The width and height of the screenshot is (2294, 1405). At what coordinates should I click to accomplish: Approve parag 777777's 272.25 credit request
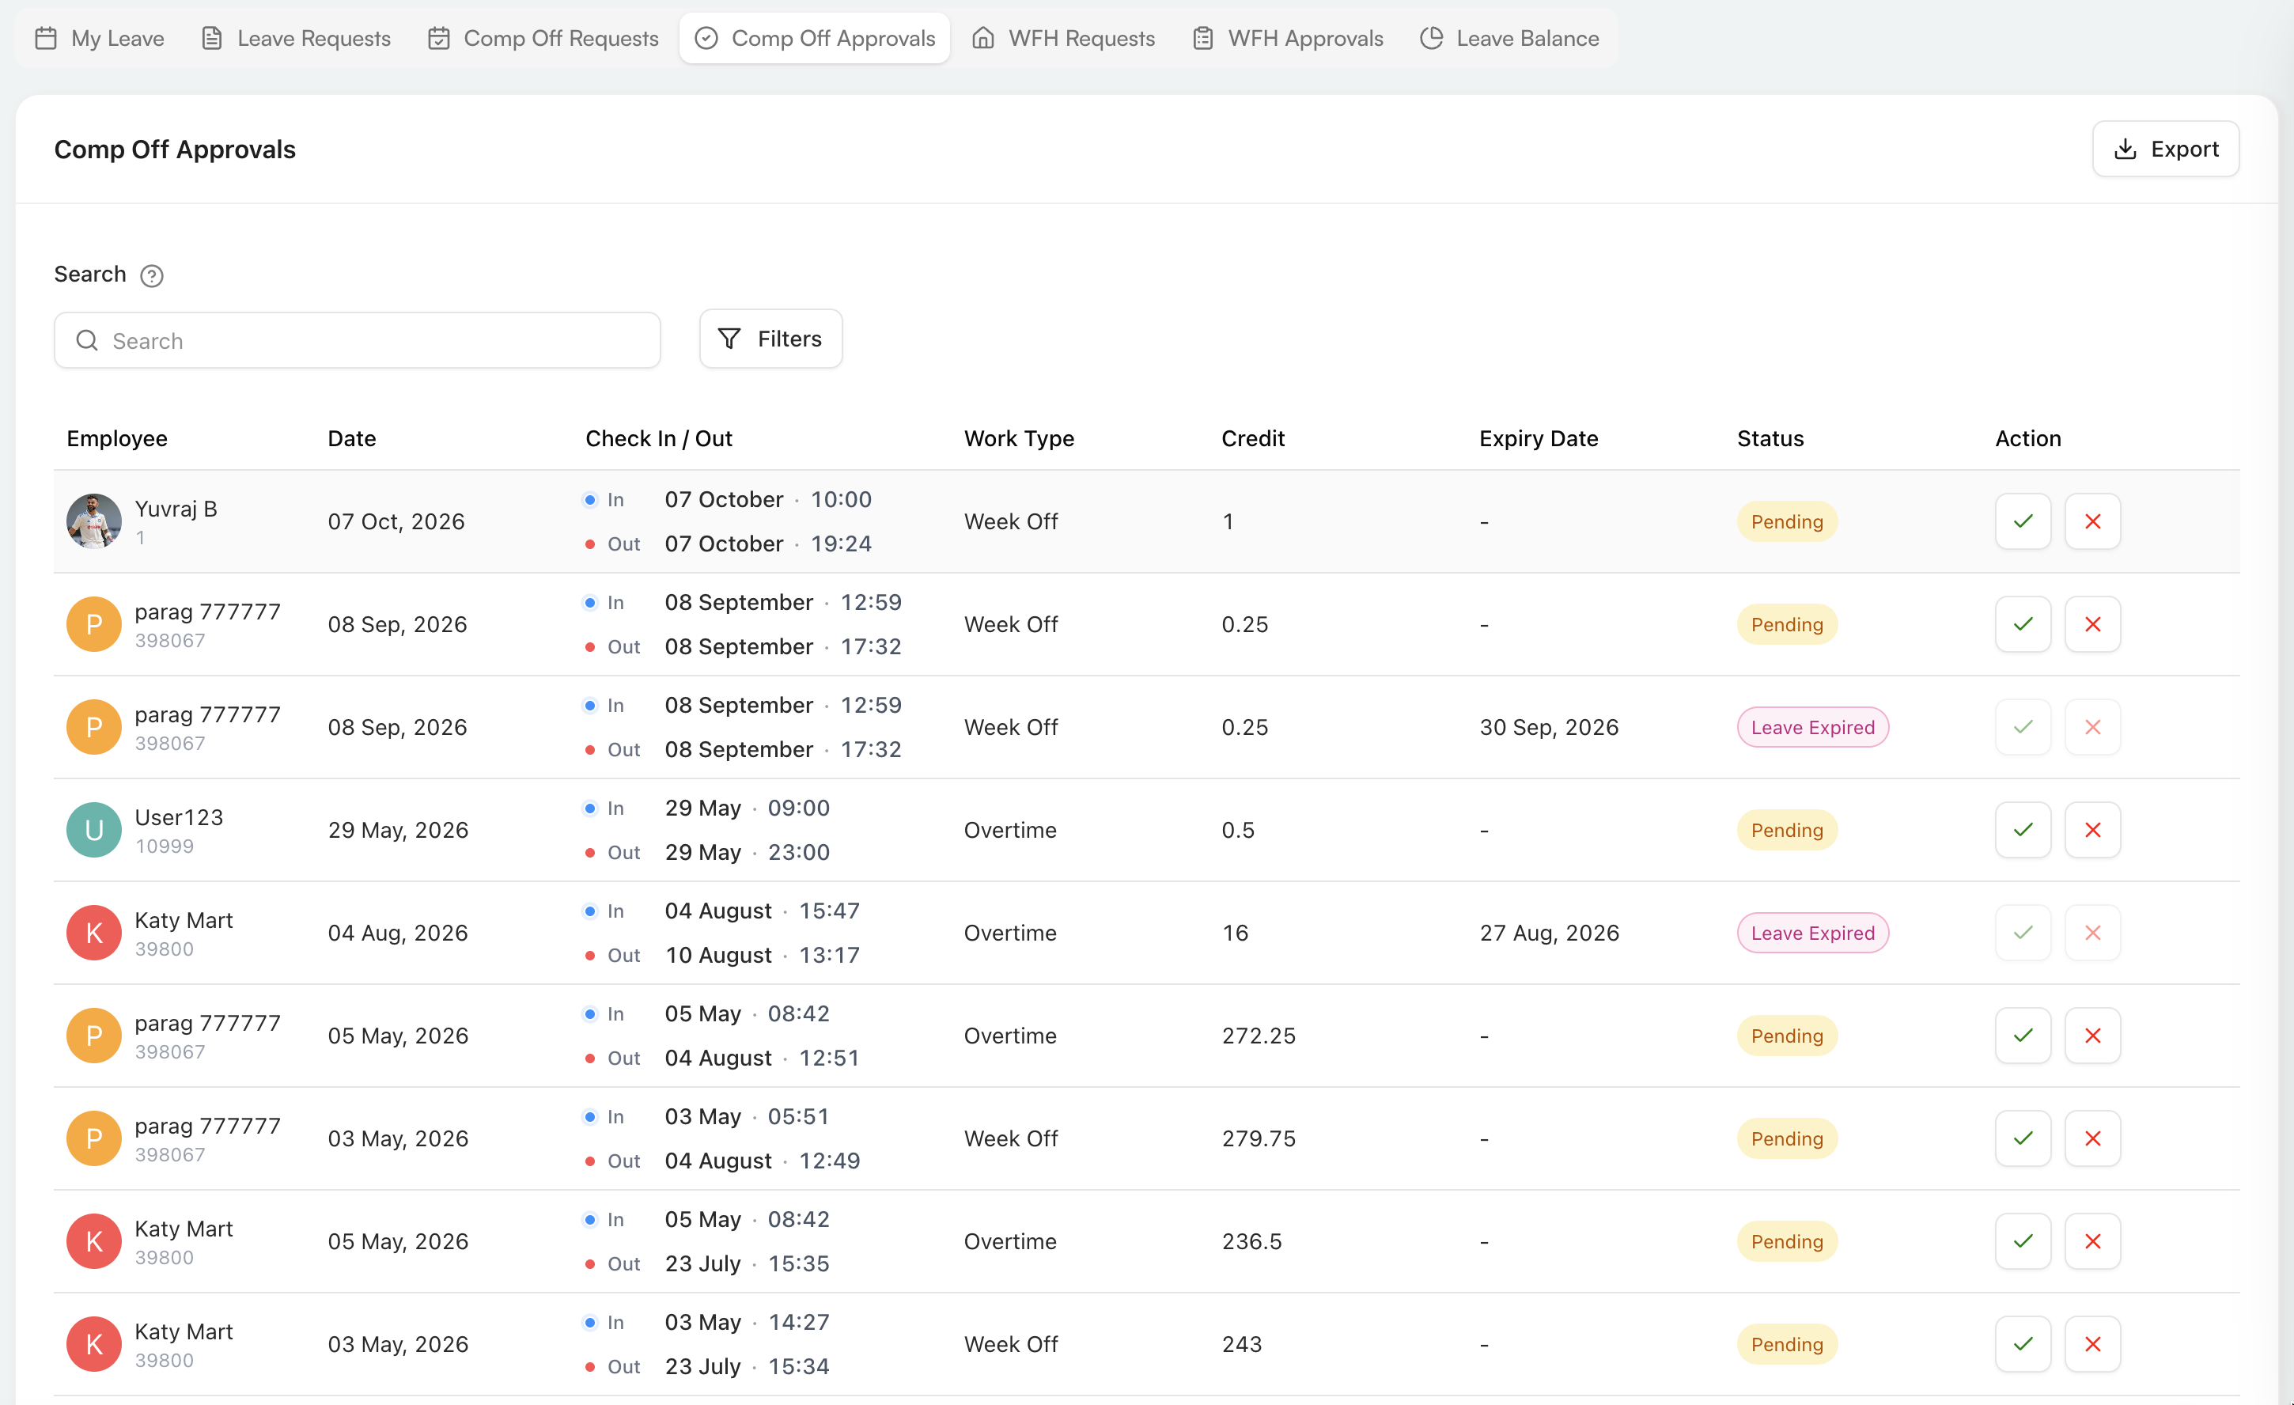pos(2022,1036)
